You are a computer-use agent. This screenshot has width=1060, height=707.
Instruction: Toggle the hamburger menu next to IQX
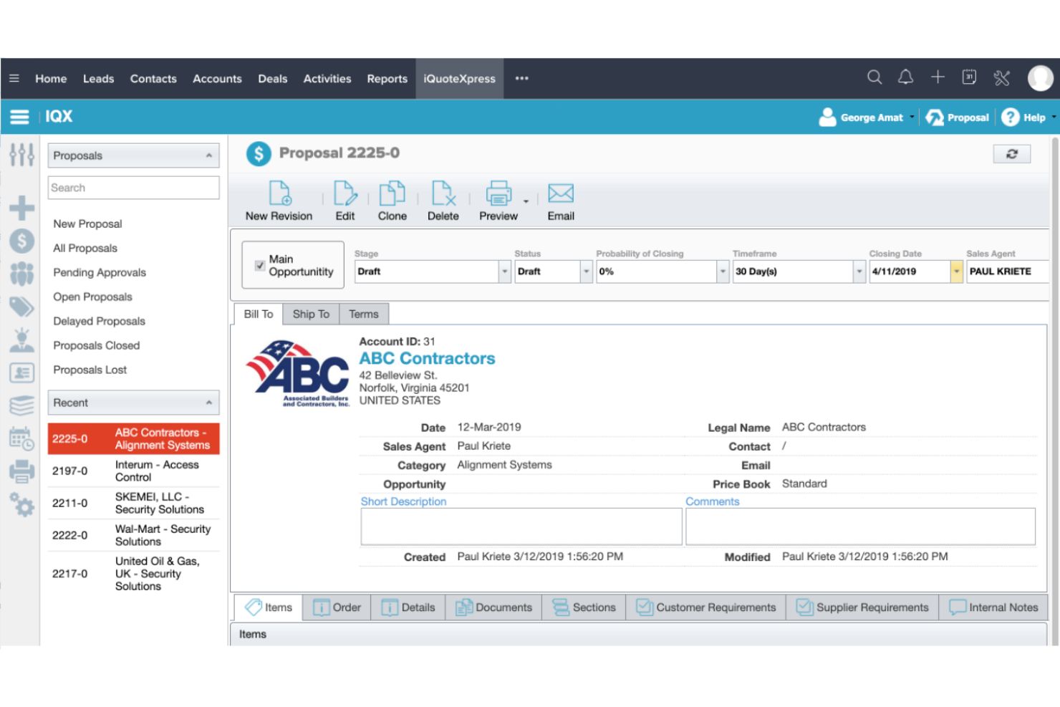coord(19,117)
